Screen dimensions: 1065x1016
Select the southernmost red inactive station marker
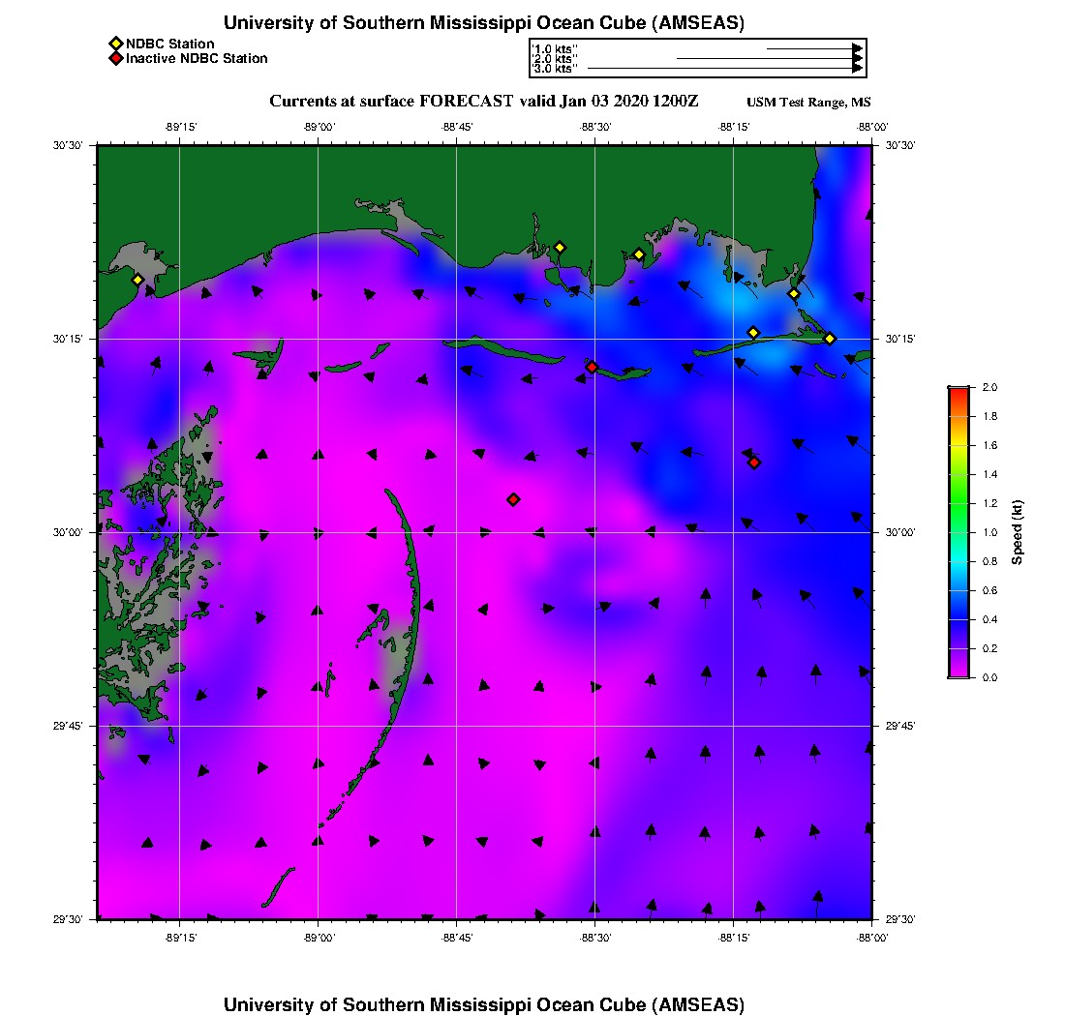tap(514, 499)
